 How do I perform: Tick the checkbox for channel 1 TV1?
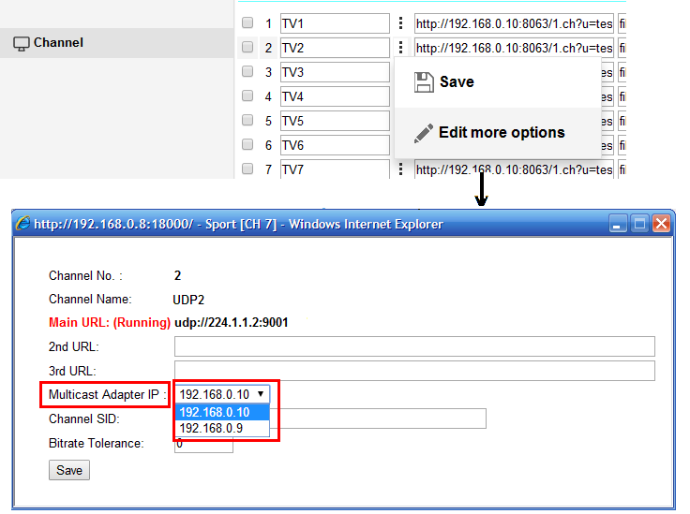(x=247, y=23)
